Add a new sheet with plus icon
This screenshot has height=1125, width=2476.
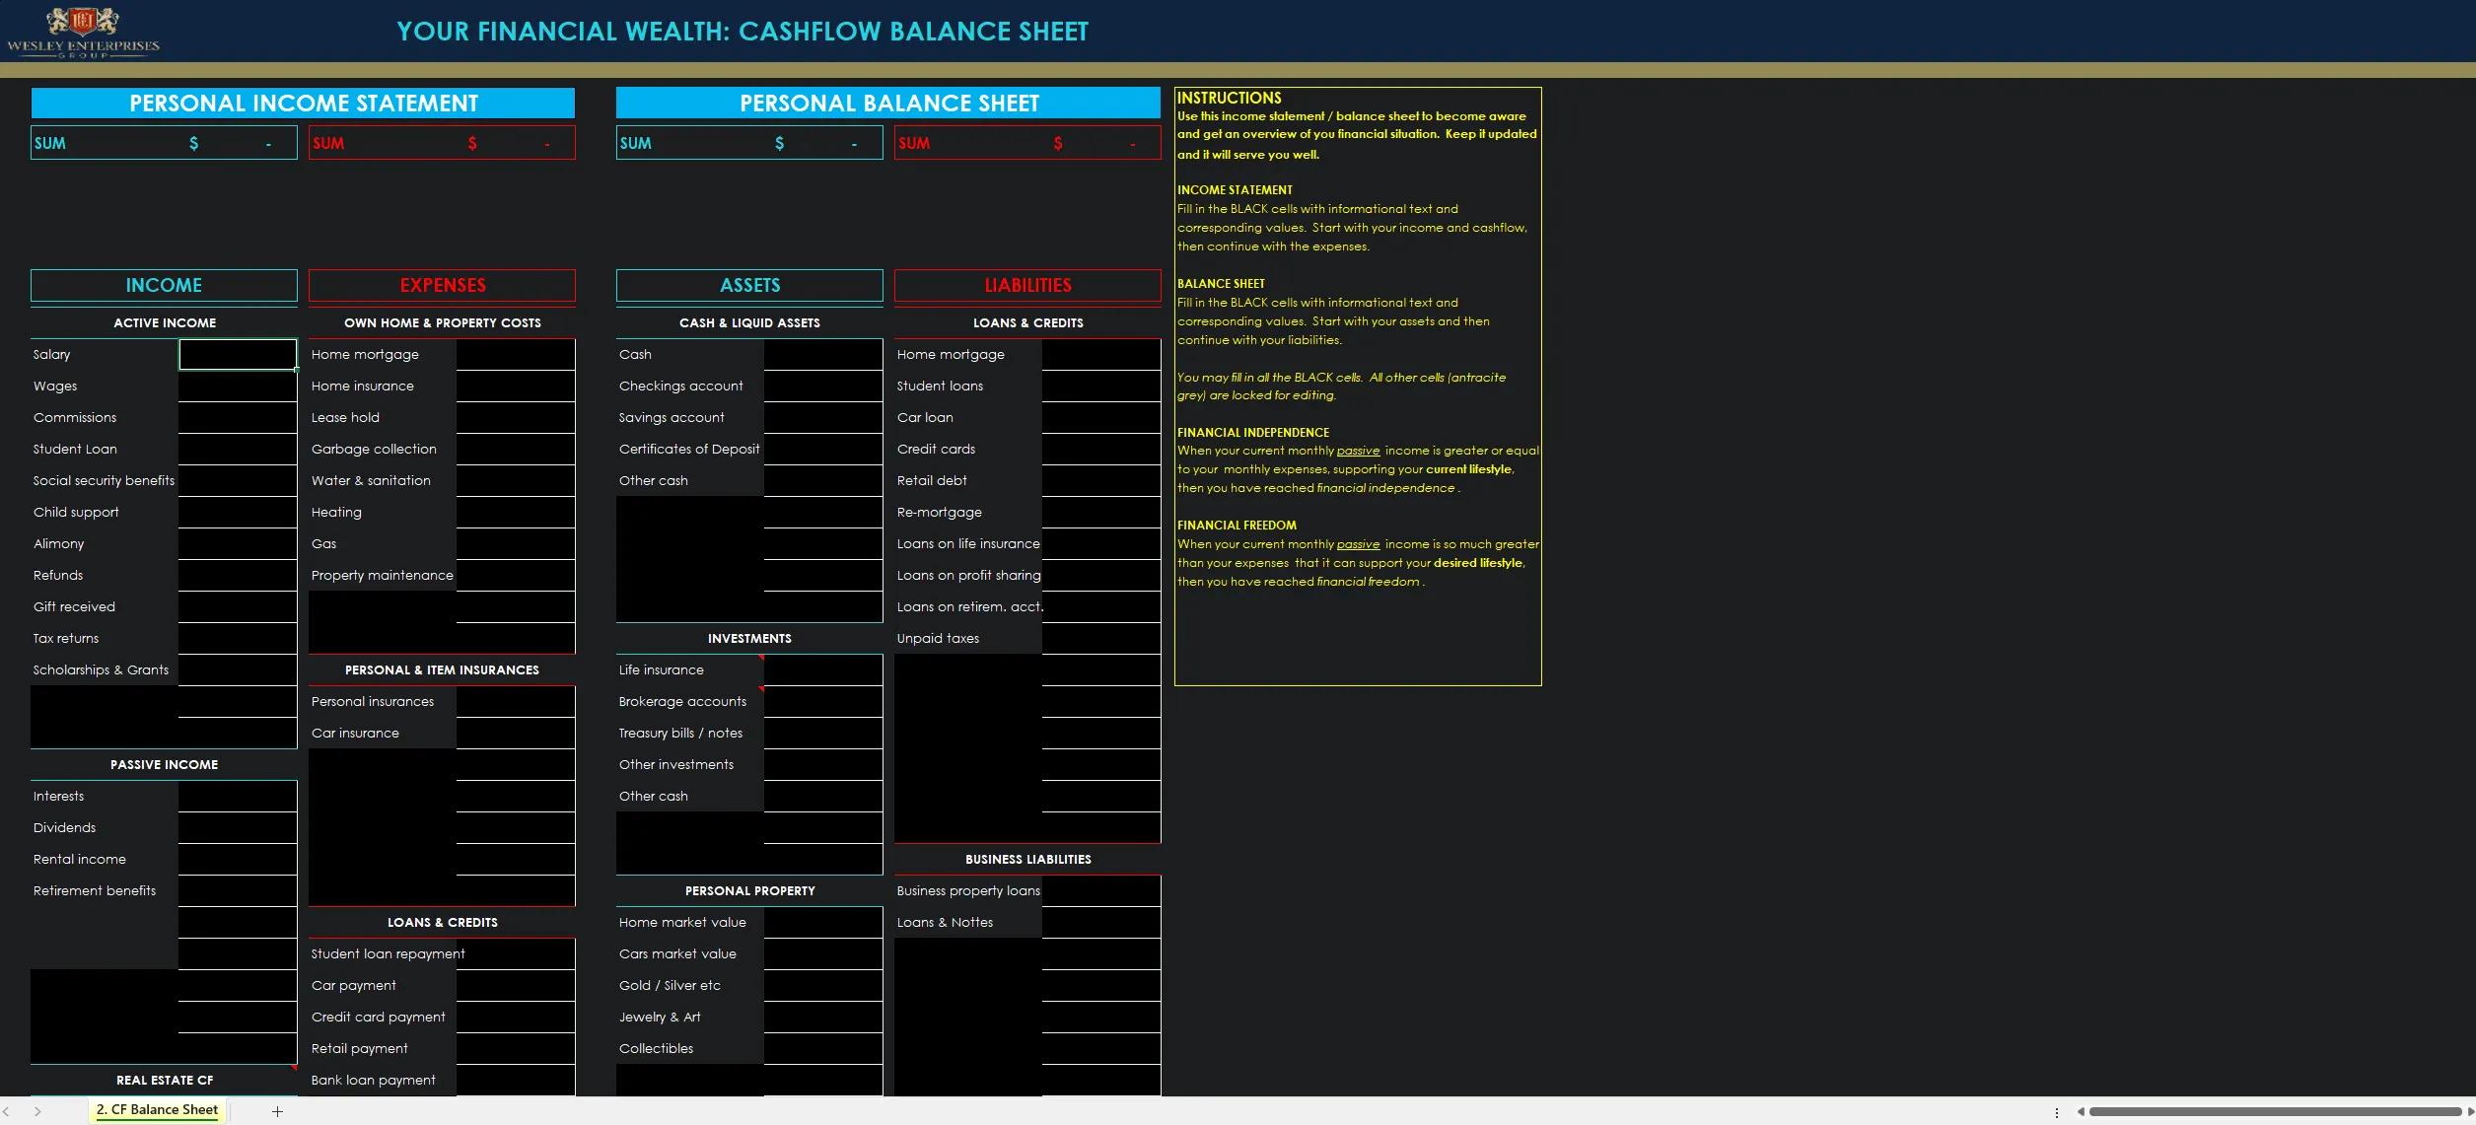(x=278, y=1111)
